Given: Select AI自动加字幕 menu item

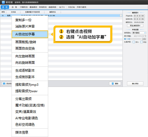Looking at the screenshot, I should click(x=30, y=34).
